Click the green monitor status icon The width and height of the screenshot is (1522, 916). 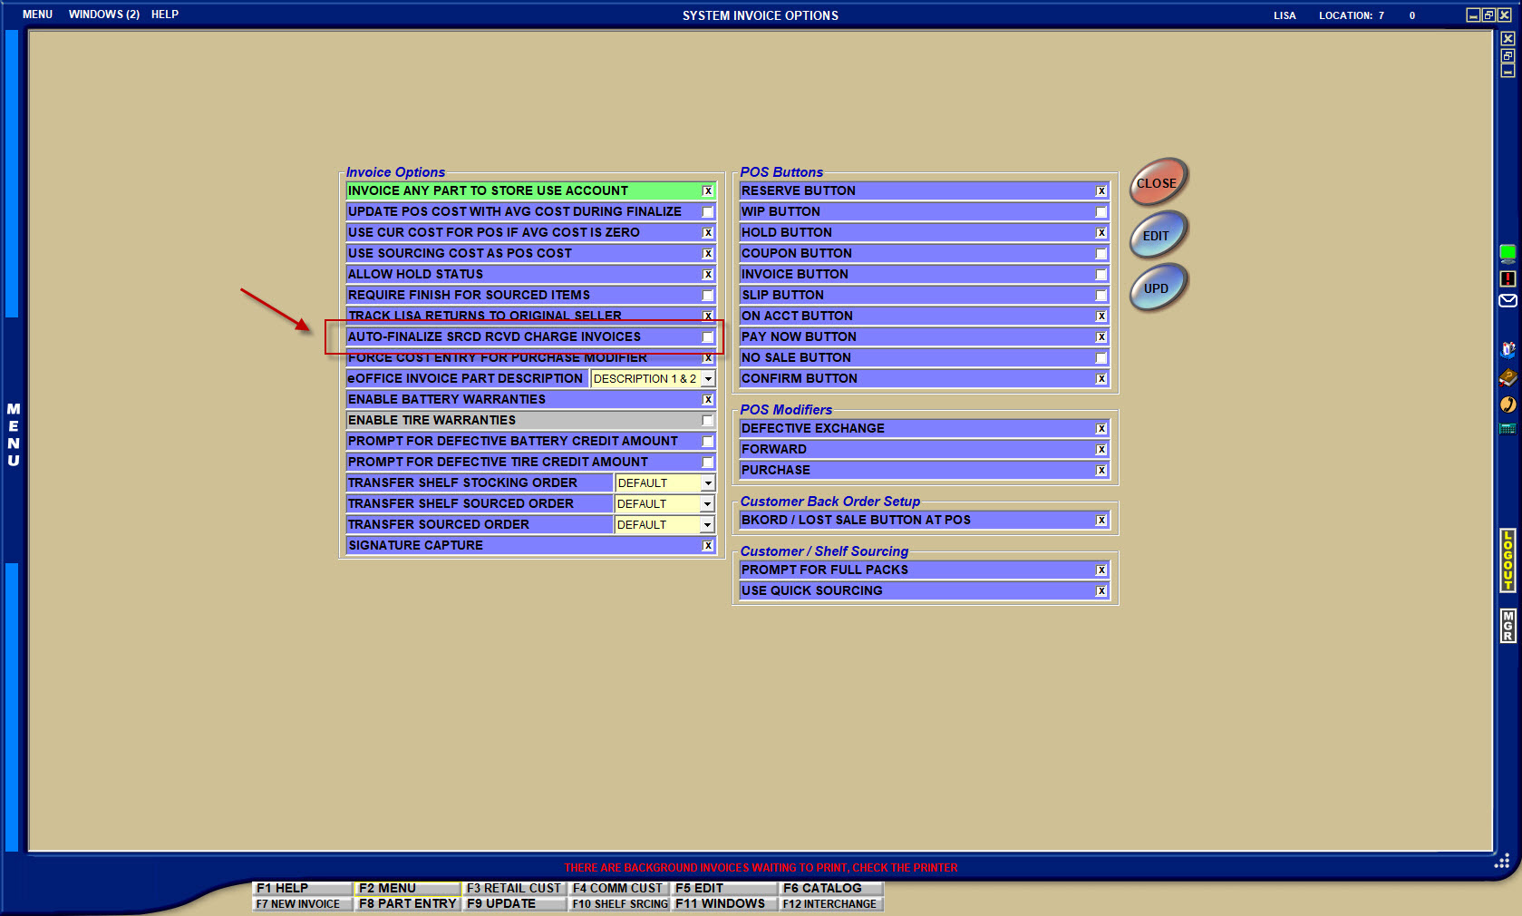pos(1507,253)
